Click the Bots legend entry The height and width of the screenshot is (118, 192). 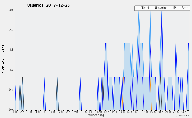click(182, 8)
